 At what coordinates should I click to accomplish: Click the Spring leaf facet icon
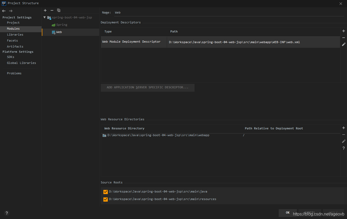coord(54,25)
